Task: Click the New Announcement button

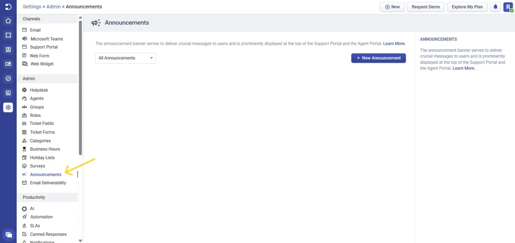Action: tap(378, 58)
